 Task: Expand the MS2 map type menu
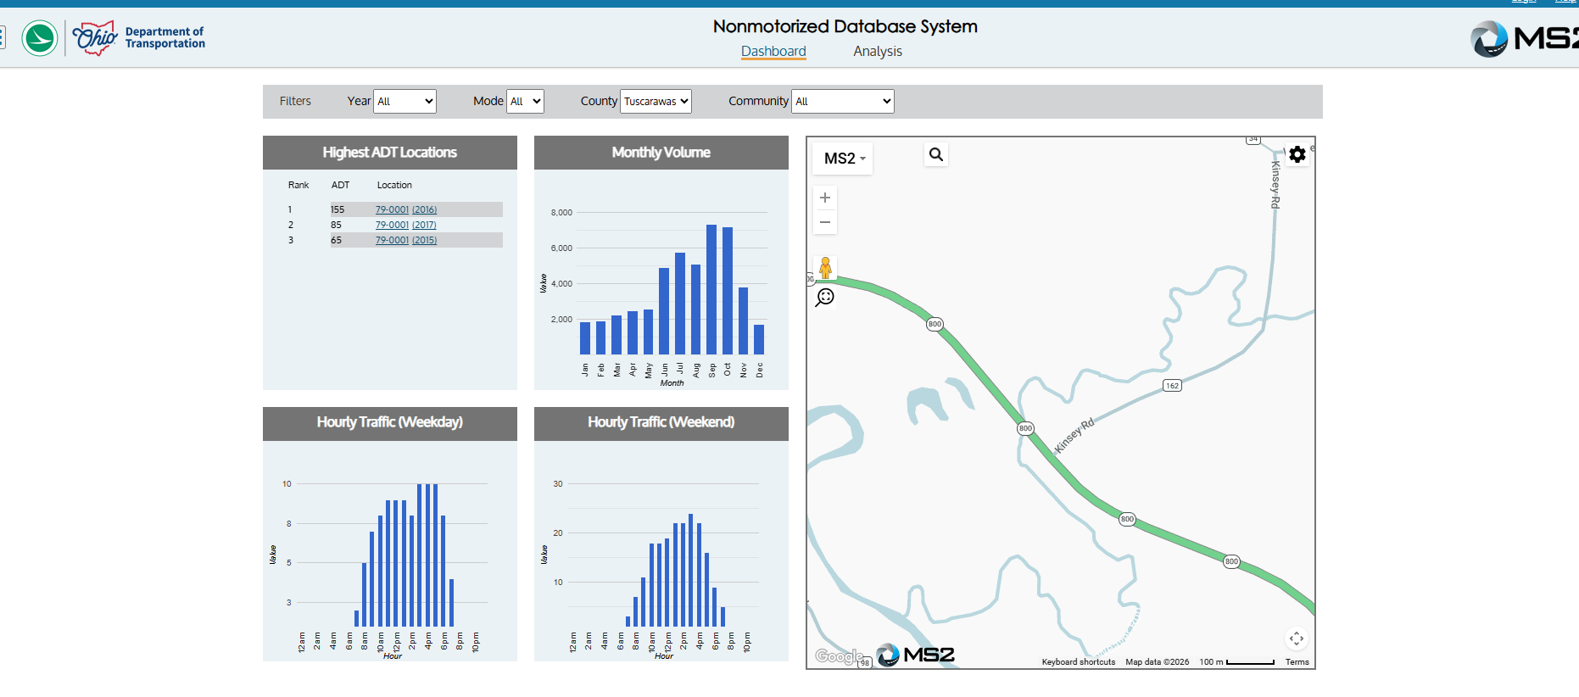click(843, 159)
